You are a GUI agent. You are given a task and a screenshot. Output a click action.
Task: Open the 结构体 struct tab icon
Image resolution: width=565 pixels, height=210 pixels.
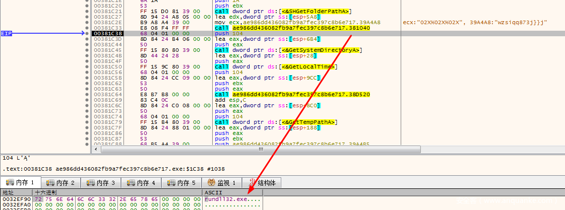point(250,183)
